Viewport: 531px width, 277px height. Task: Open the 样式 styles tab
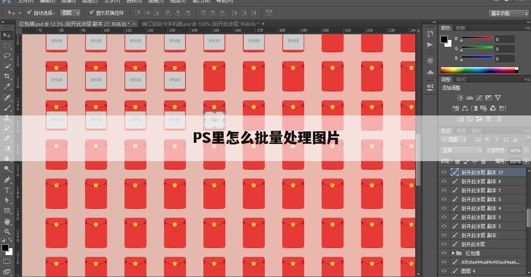point(461,79)
